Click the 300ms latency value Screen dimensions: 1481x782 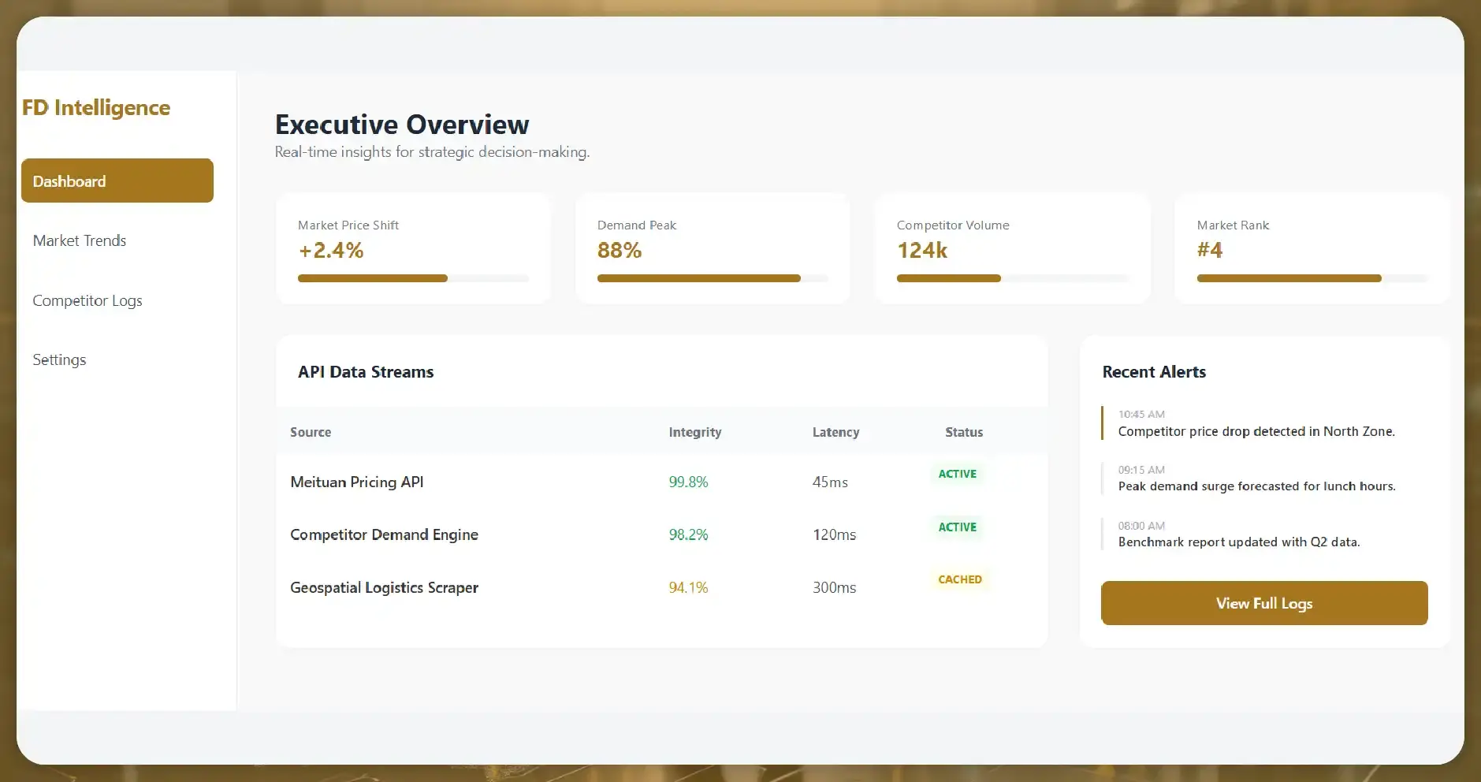(834, 587)
